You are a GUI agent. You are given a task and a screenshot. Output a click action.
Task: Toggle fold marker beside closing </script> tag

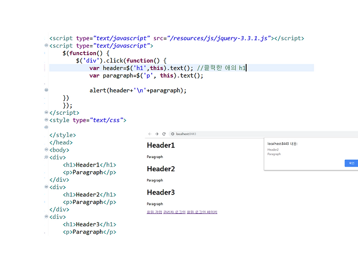[46, 112]
